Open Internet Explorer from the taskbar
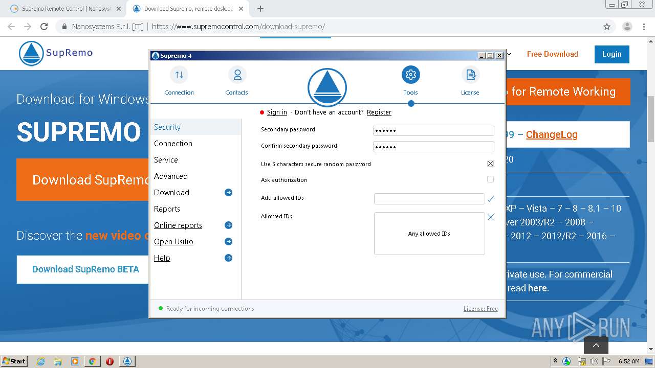Image resolution: width=655 pixels, height=368 pixels. point(41,361)
